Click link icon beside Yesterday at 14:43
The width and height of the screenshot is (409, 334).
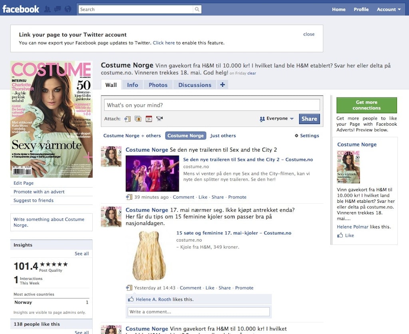pyautogui.click(x=129, y=288)
